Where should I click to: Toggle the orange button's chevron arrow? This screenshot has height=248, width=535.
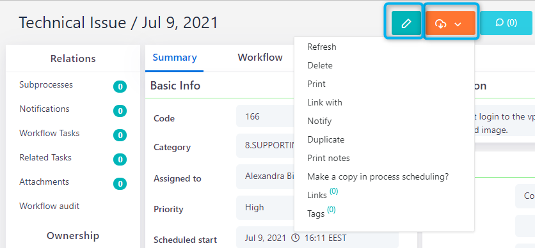(x=458, y=24)
